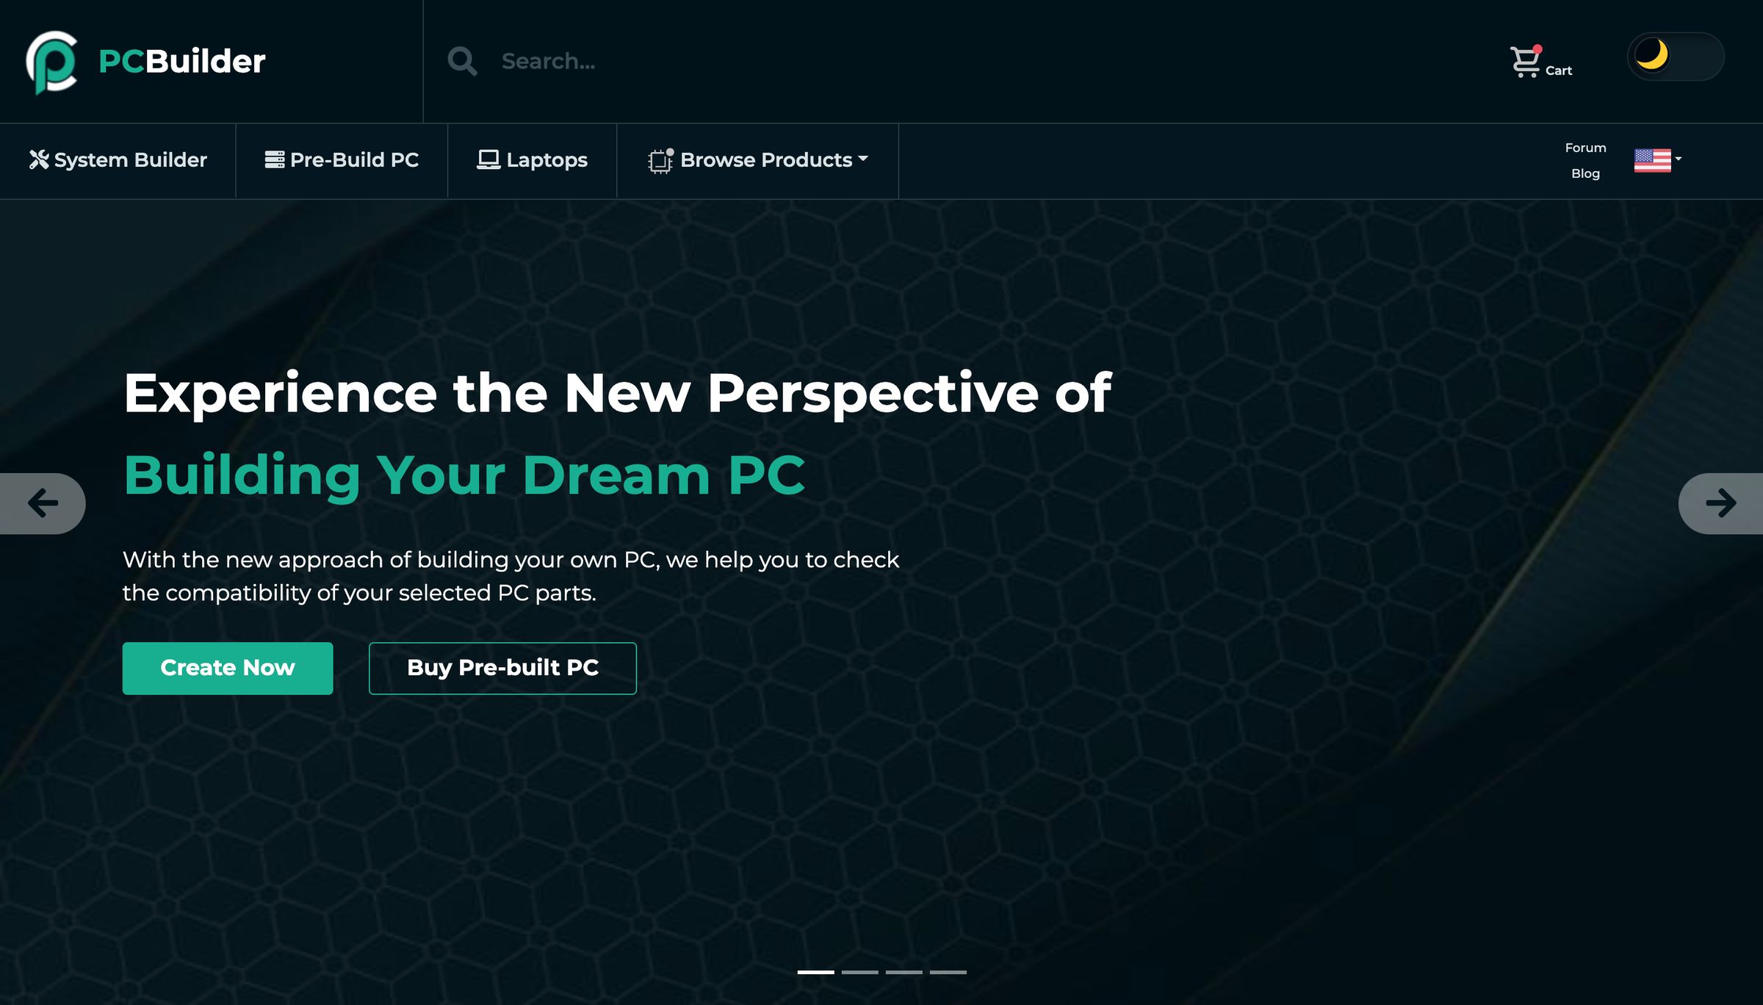1763x1005 pixels.
Task: Click the Pre-Build PC list icon
Action: point(274,160)
